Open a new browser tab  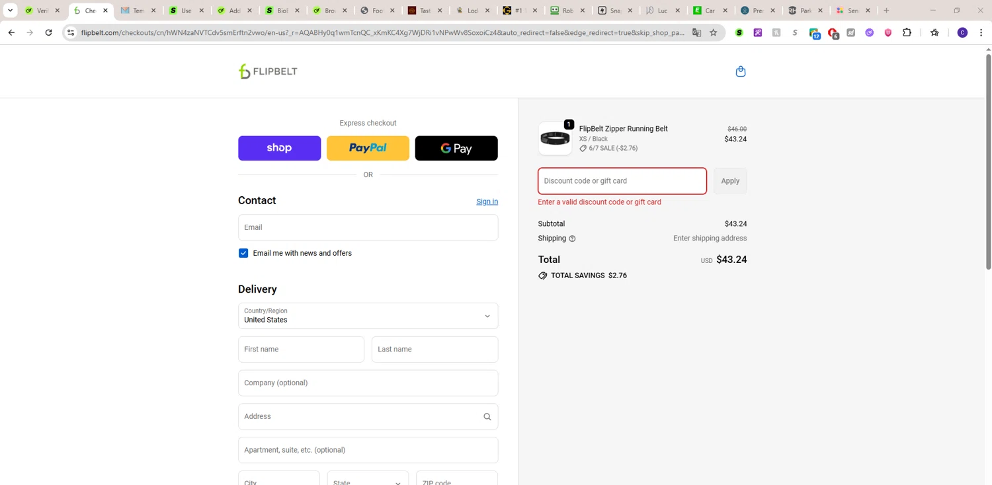[887, 11]
